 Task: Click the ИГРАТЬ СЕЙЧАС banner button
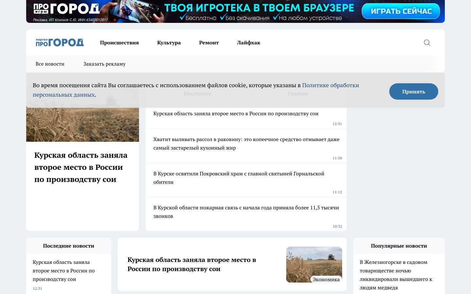(401, 11)
